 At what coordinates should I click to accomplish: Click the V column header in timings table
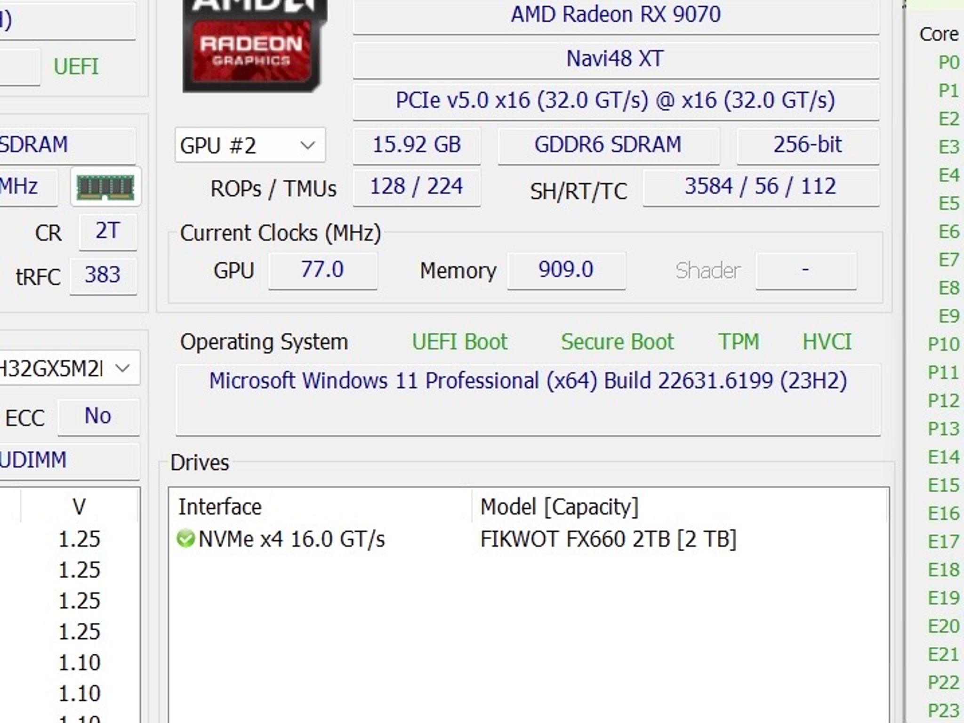coord(79,507)
